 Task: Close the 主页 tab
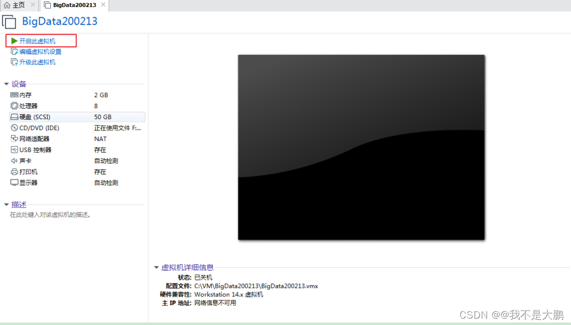pos(33,5)
